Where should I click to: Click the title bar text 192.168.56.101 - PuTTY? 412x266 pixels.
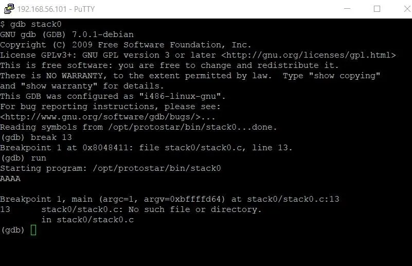coord(56,9)
